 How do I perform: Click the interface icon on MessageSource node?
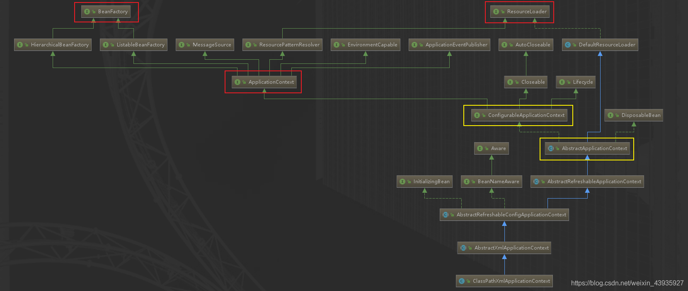[x=182, y=45]
